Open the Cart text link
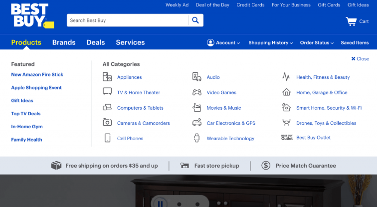The width and height of the screenshot is (377, 207). click(x=364, y=21)
